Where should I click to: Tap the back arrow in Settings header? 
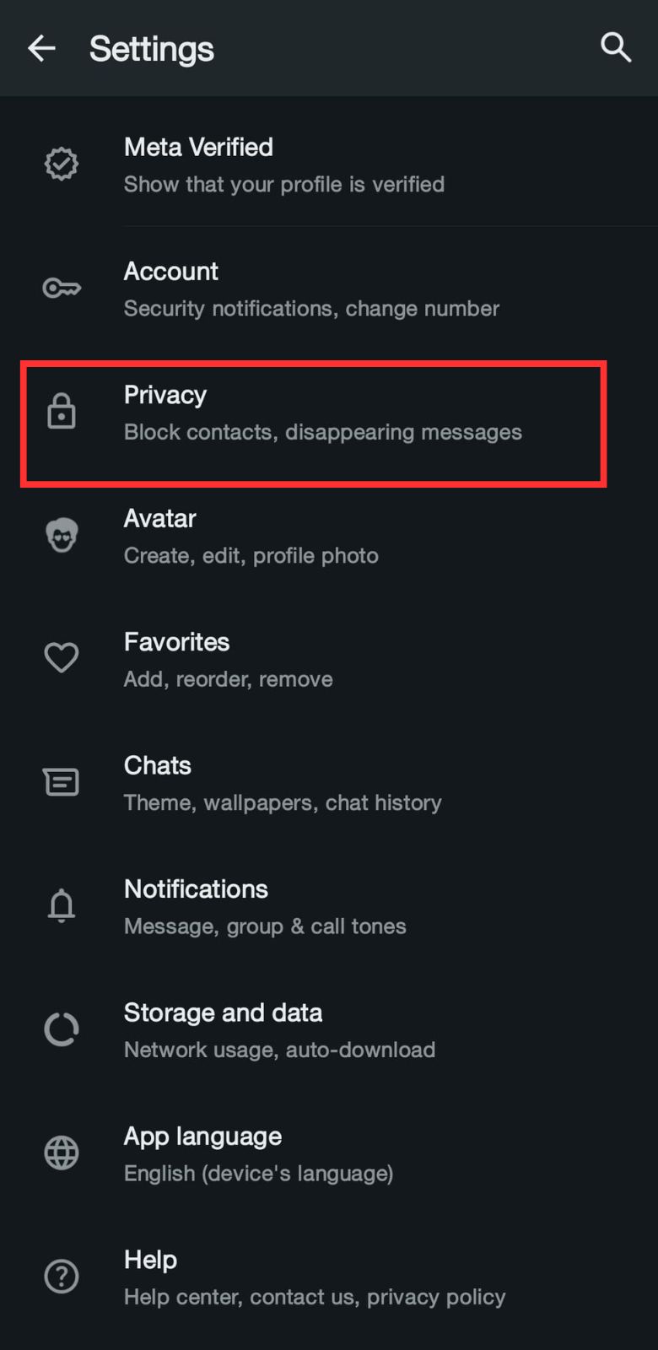click(x=41, y=48)
